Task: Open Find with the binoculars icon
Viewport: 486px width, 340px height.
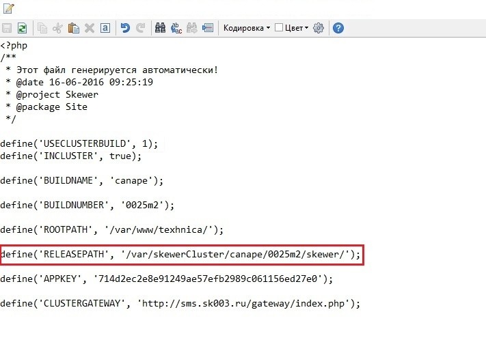Action: pyautogui.click(x=161, y=28)
